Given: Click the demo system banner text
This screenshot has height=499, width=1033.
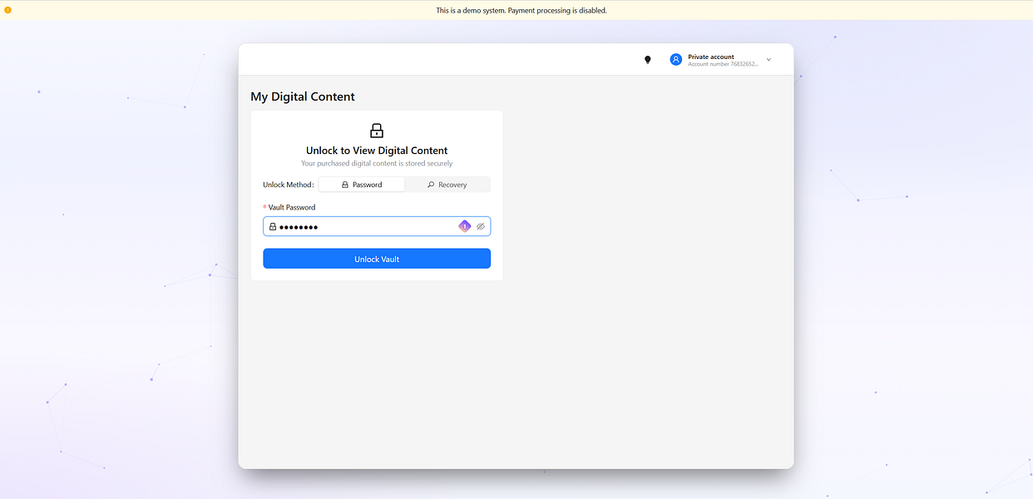Looking at the screenshot, I should tap(521, 10).
